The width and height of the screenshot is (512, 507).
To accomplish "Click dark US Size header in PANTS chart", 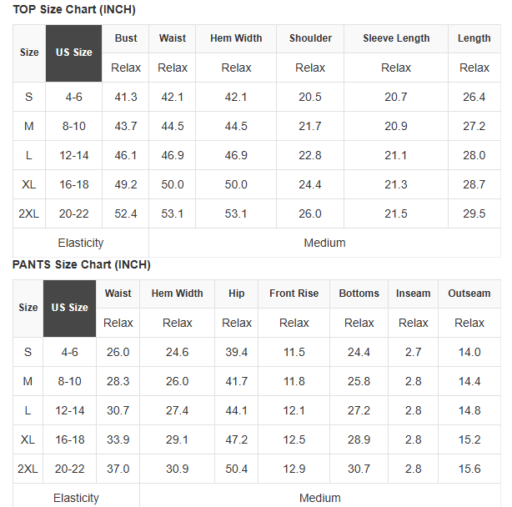I will tap(70, 308).
